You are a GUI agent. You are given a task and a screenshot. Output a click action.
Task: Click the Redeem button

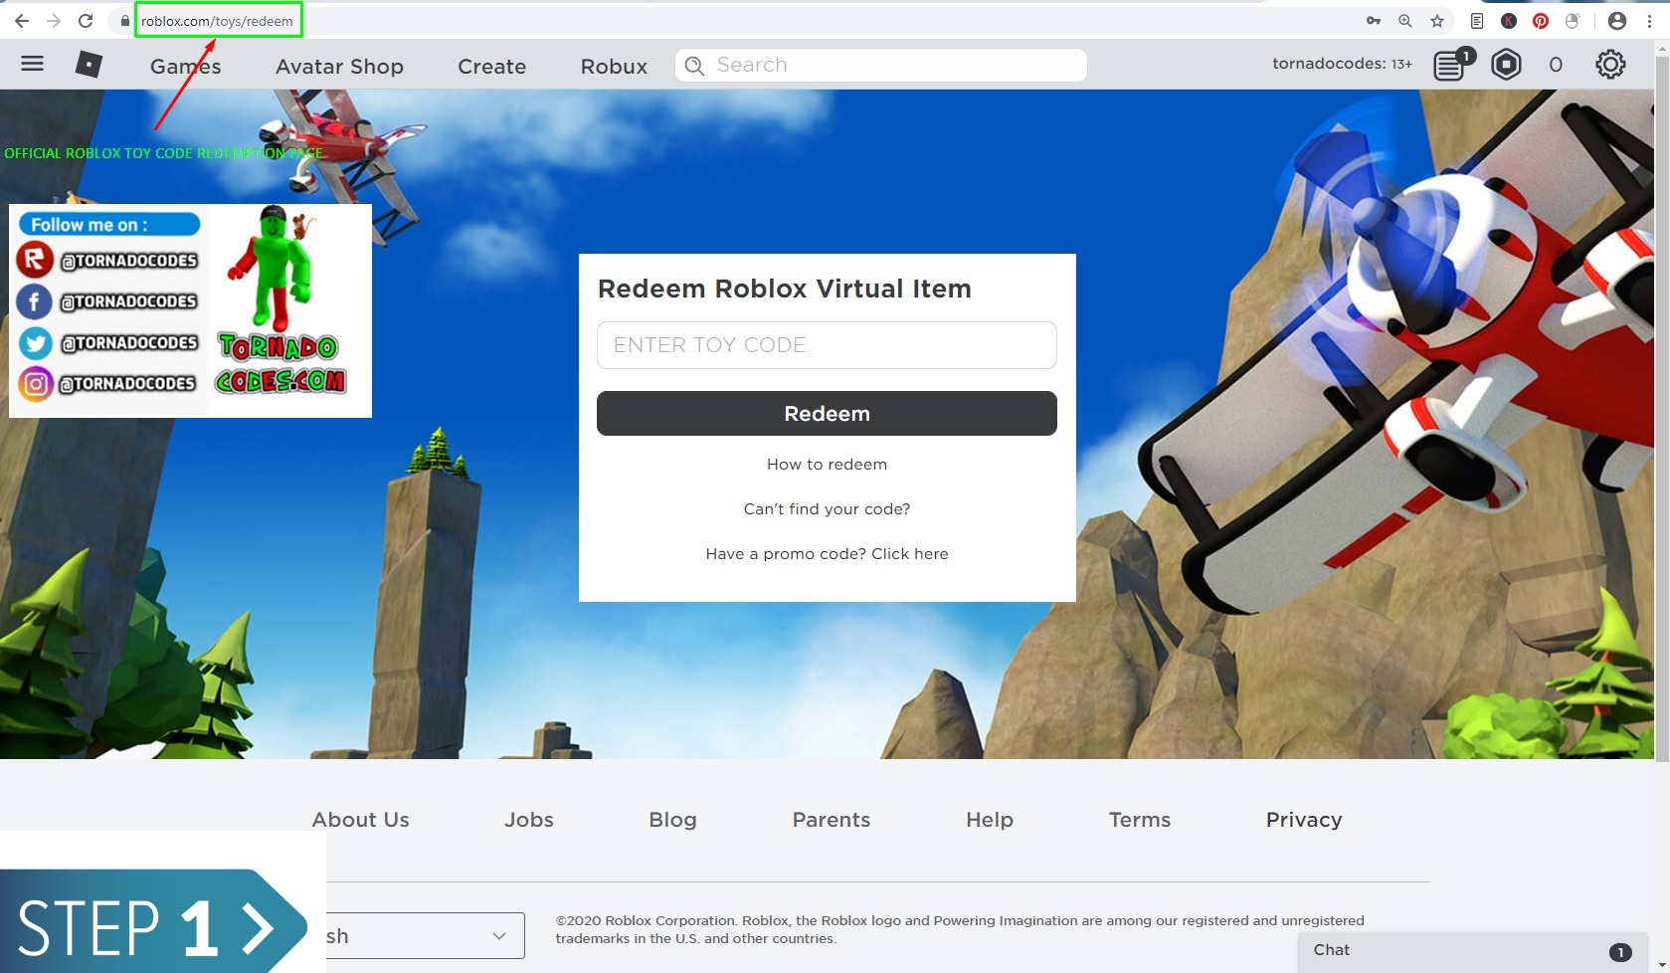pyautogui.click(x=827, y=413)
